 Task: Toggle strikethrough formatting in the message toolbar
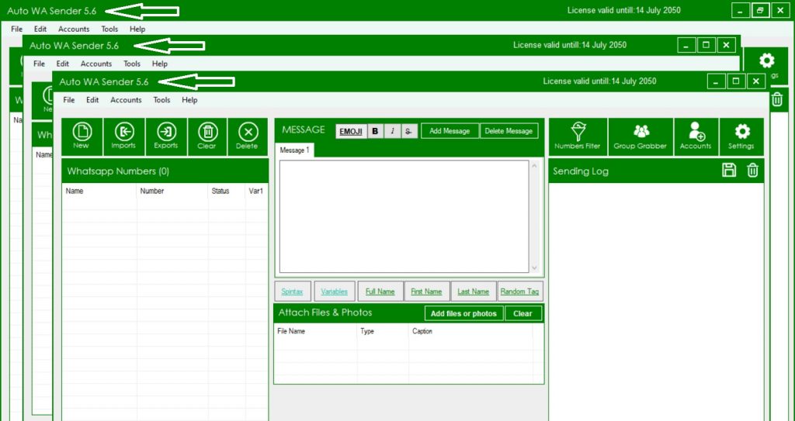tap(409, 131)
